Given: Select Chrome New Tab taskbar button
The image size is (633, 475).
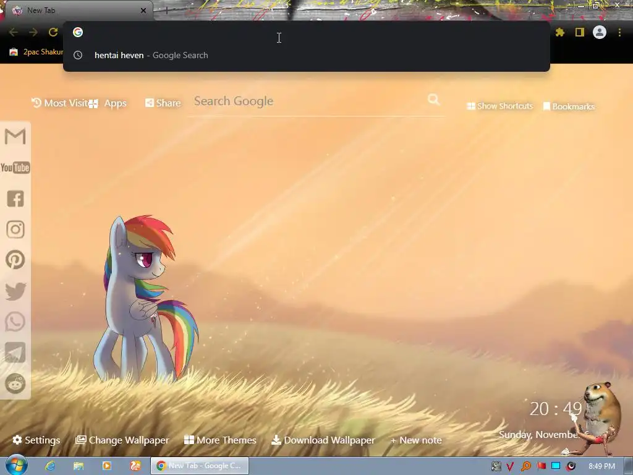Looking at the screenshot, I should tap(200, 466).
